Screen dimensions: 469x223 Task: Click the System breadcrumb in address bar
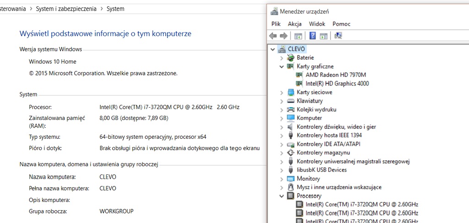pos(115,9)
